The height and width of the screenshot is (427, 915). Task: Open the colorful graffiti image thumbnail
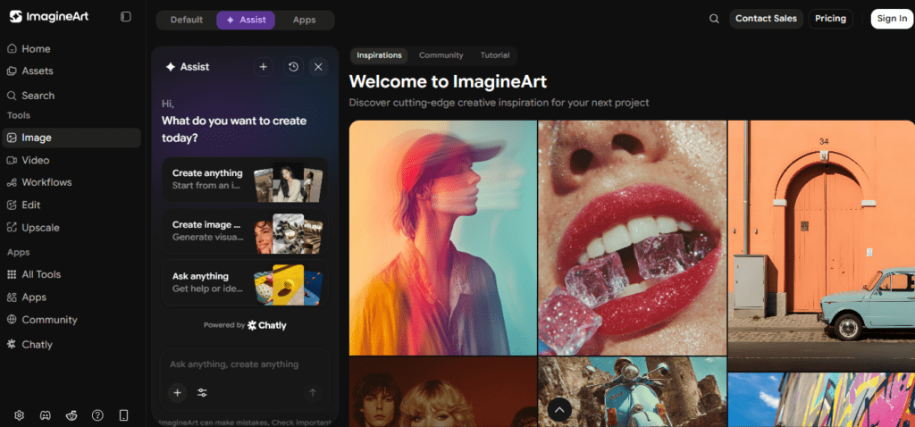[x=822, y=400]
